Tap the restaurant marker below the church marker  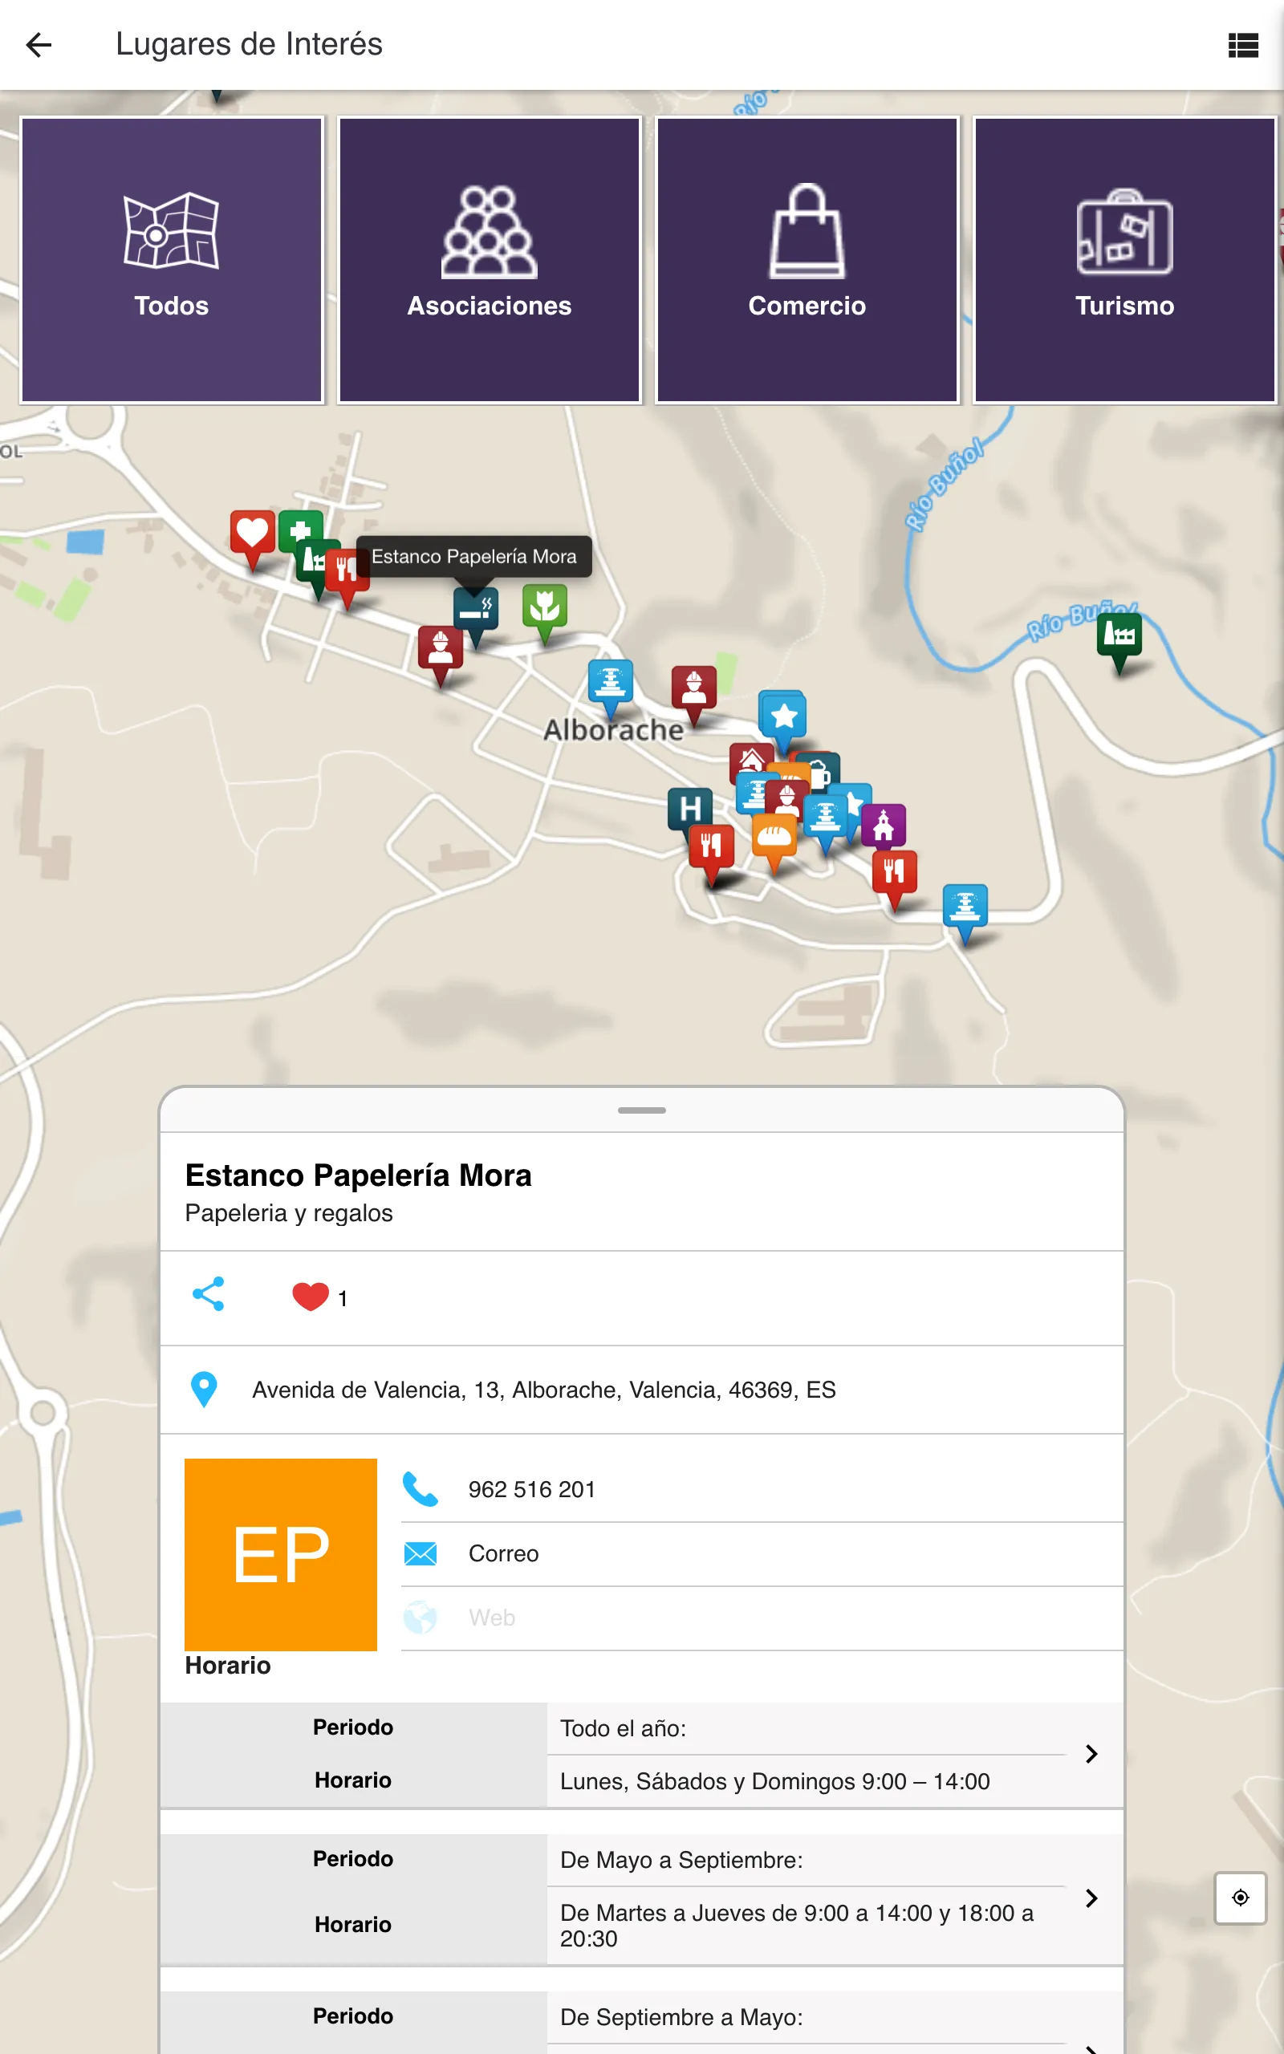[894, 872]
